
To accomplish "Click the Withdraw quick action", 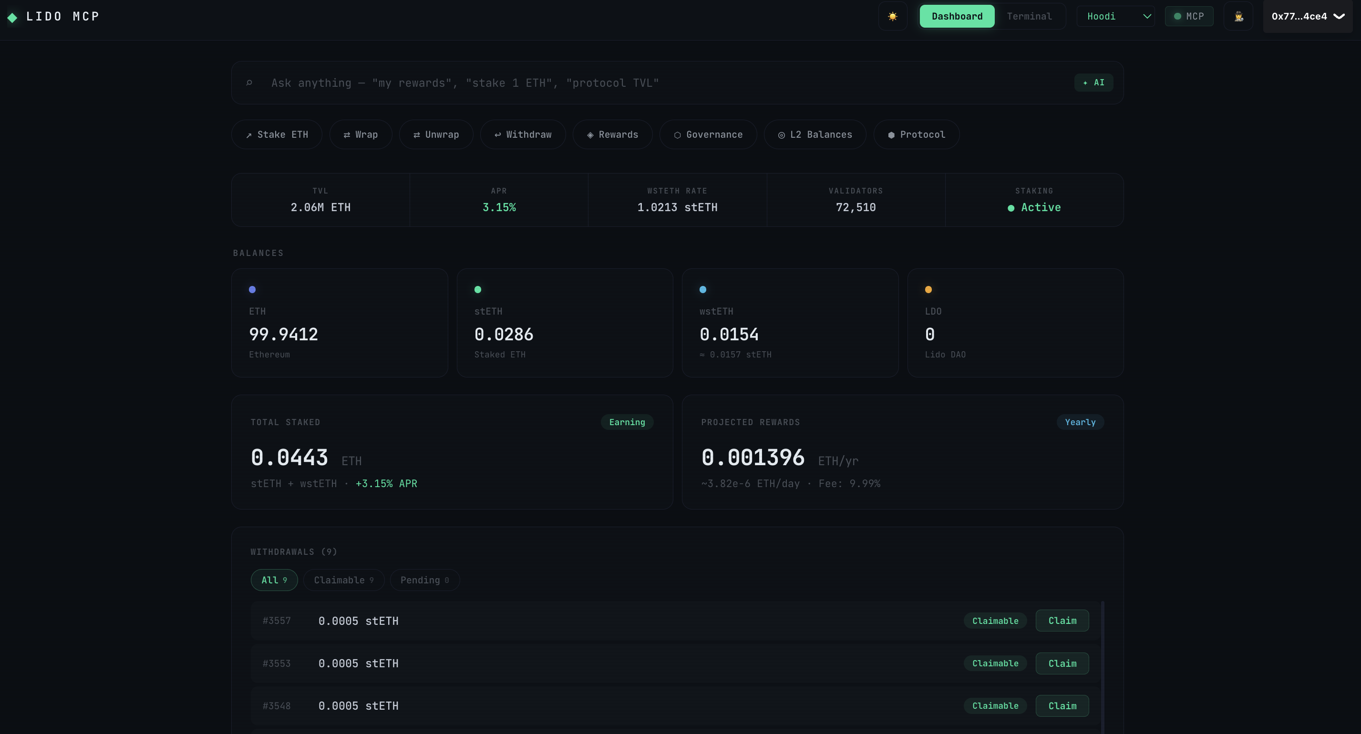I will (523, 135).
